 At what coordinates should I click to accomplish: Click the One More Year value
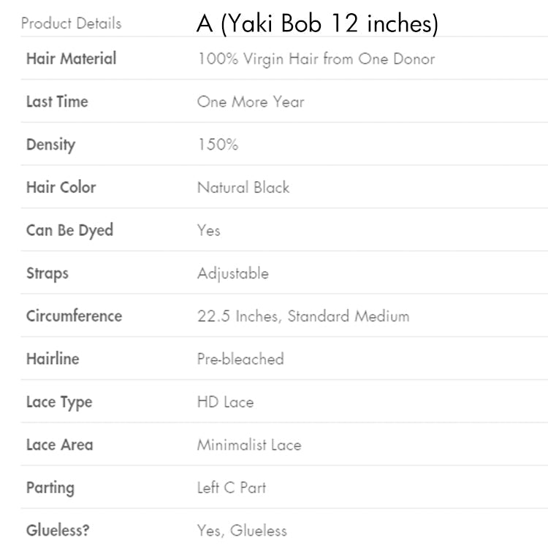tap(251, 102)
